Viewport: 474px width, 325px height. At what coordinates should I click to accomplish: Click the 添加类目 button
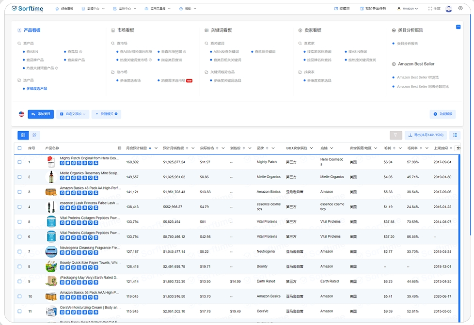41,114
